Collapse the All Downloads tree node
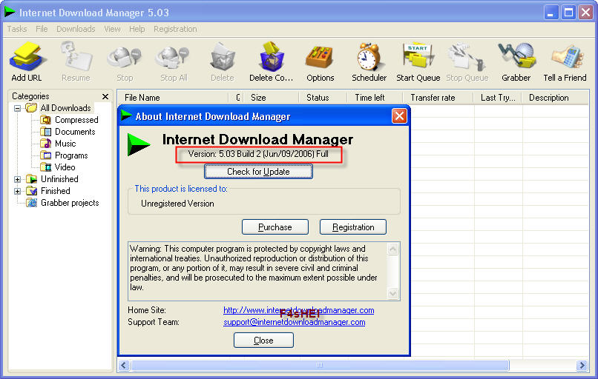This screenshot has height=379, width=598. [17, 109]
